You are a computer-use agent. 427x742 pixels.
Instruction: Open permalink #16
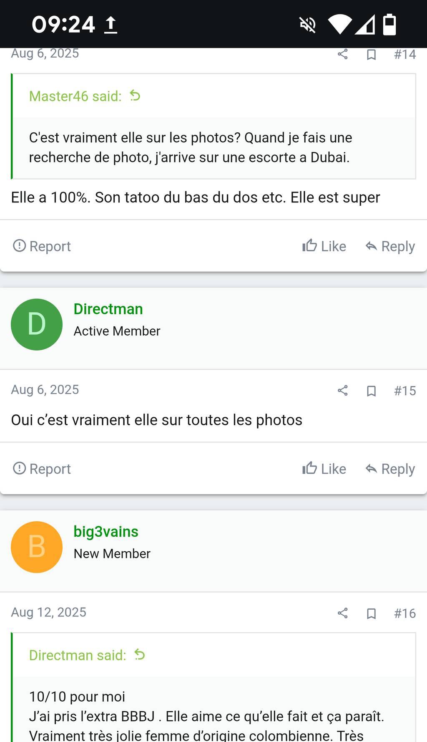[x=405, y=613]
